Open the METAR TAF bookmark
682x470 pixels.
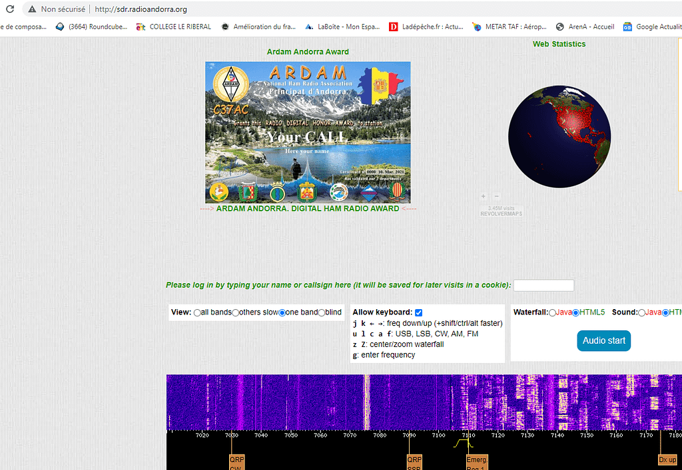pyautogui.click(x=510, y=27)
